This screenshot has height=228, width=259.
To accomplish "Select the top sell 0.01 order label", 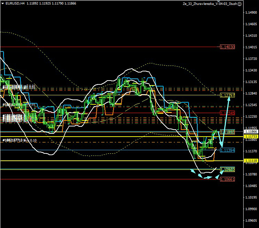I will [x=19, y=87].
